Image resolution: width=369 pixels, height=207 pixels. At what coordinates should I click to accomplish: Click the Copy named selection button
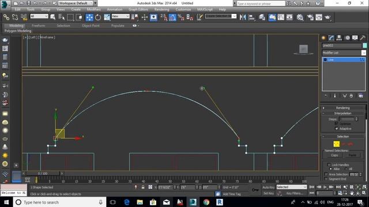(334, 155)
